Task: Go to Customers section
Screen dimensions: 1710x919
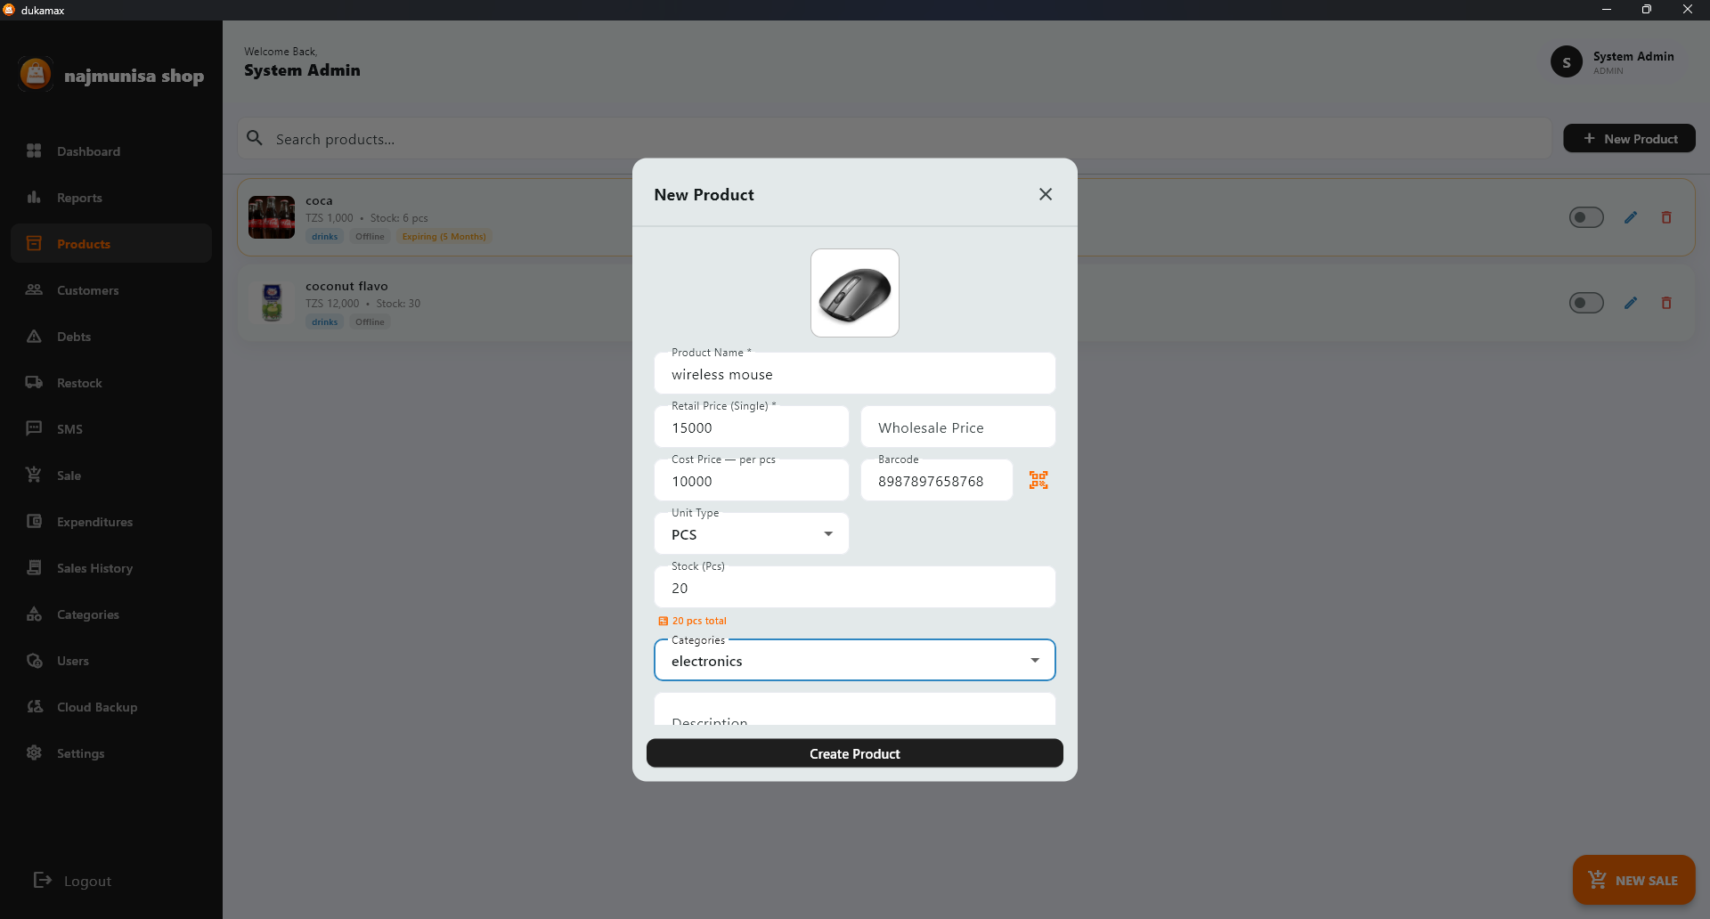Action: tap(111, 290)
